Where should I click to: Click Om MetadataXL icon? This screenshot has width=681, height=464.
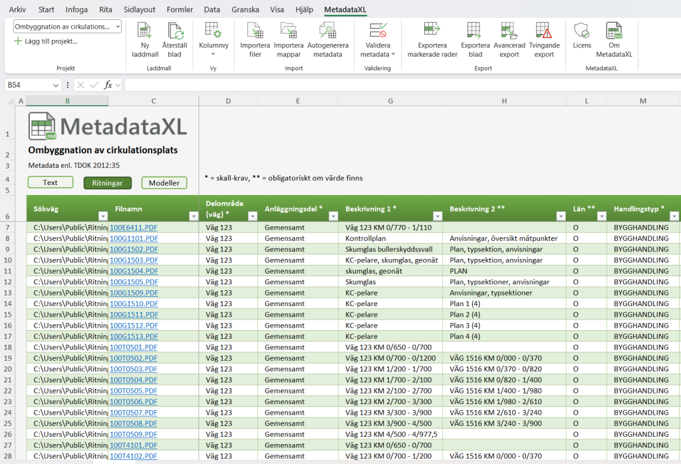[614, 31]
